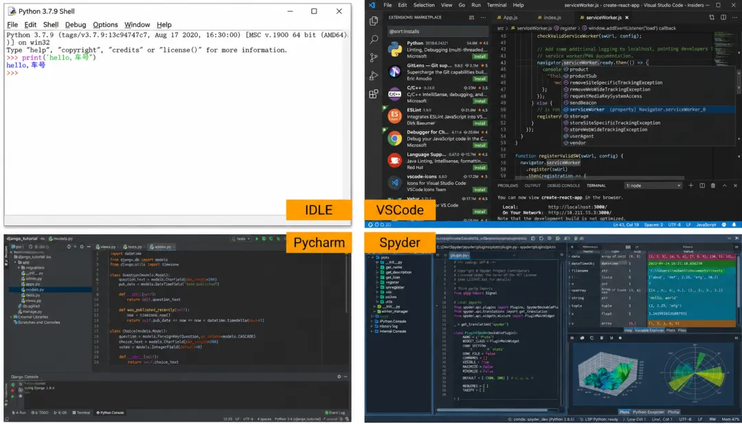The width and height of the screenshot is (742, 424).
Task: Close the VSCode terminal panel
Action: click(x=735, y=186)
